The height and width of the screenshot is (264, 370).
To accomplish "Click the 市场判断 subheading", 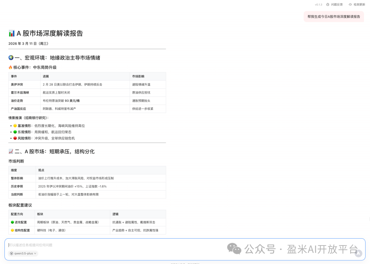I will (16, 161).
